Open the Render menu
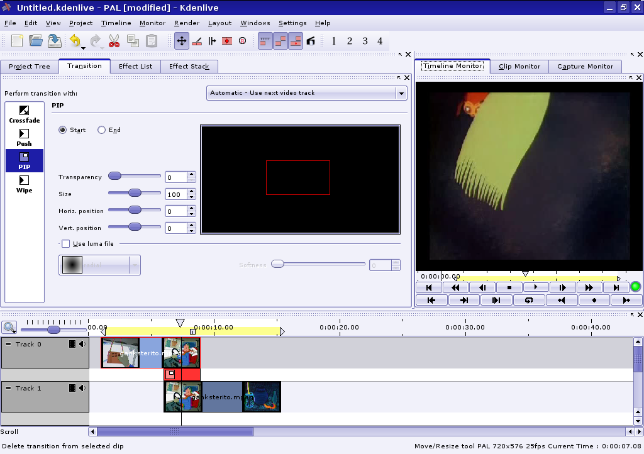Screen dimensions: 644x454 coord(186,23)
